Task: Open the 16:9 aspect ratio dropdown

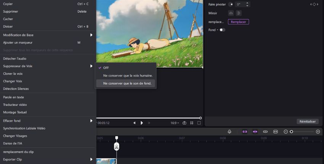Action: point(174,123)
